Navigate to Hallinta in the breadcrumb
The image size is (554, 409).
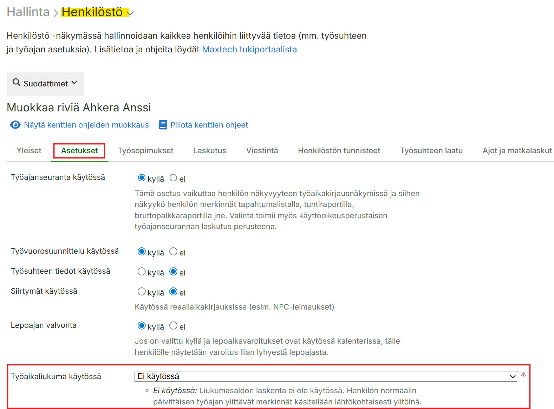click(x=28, y=12)
